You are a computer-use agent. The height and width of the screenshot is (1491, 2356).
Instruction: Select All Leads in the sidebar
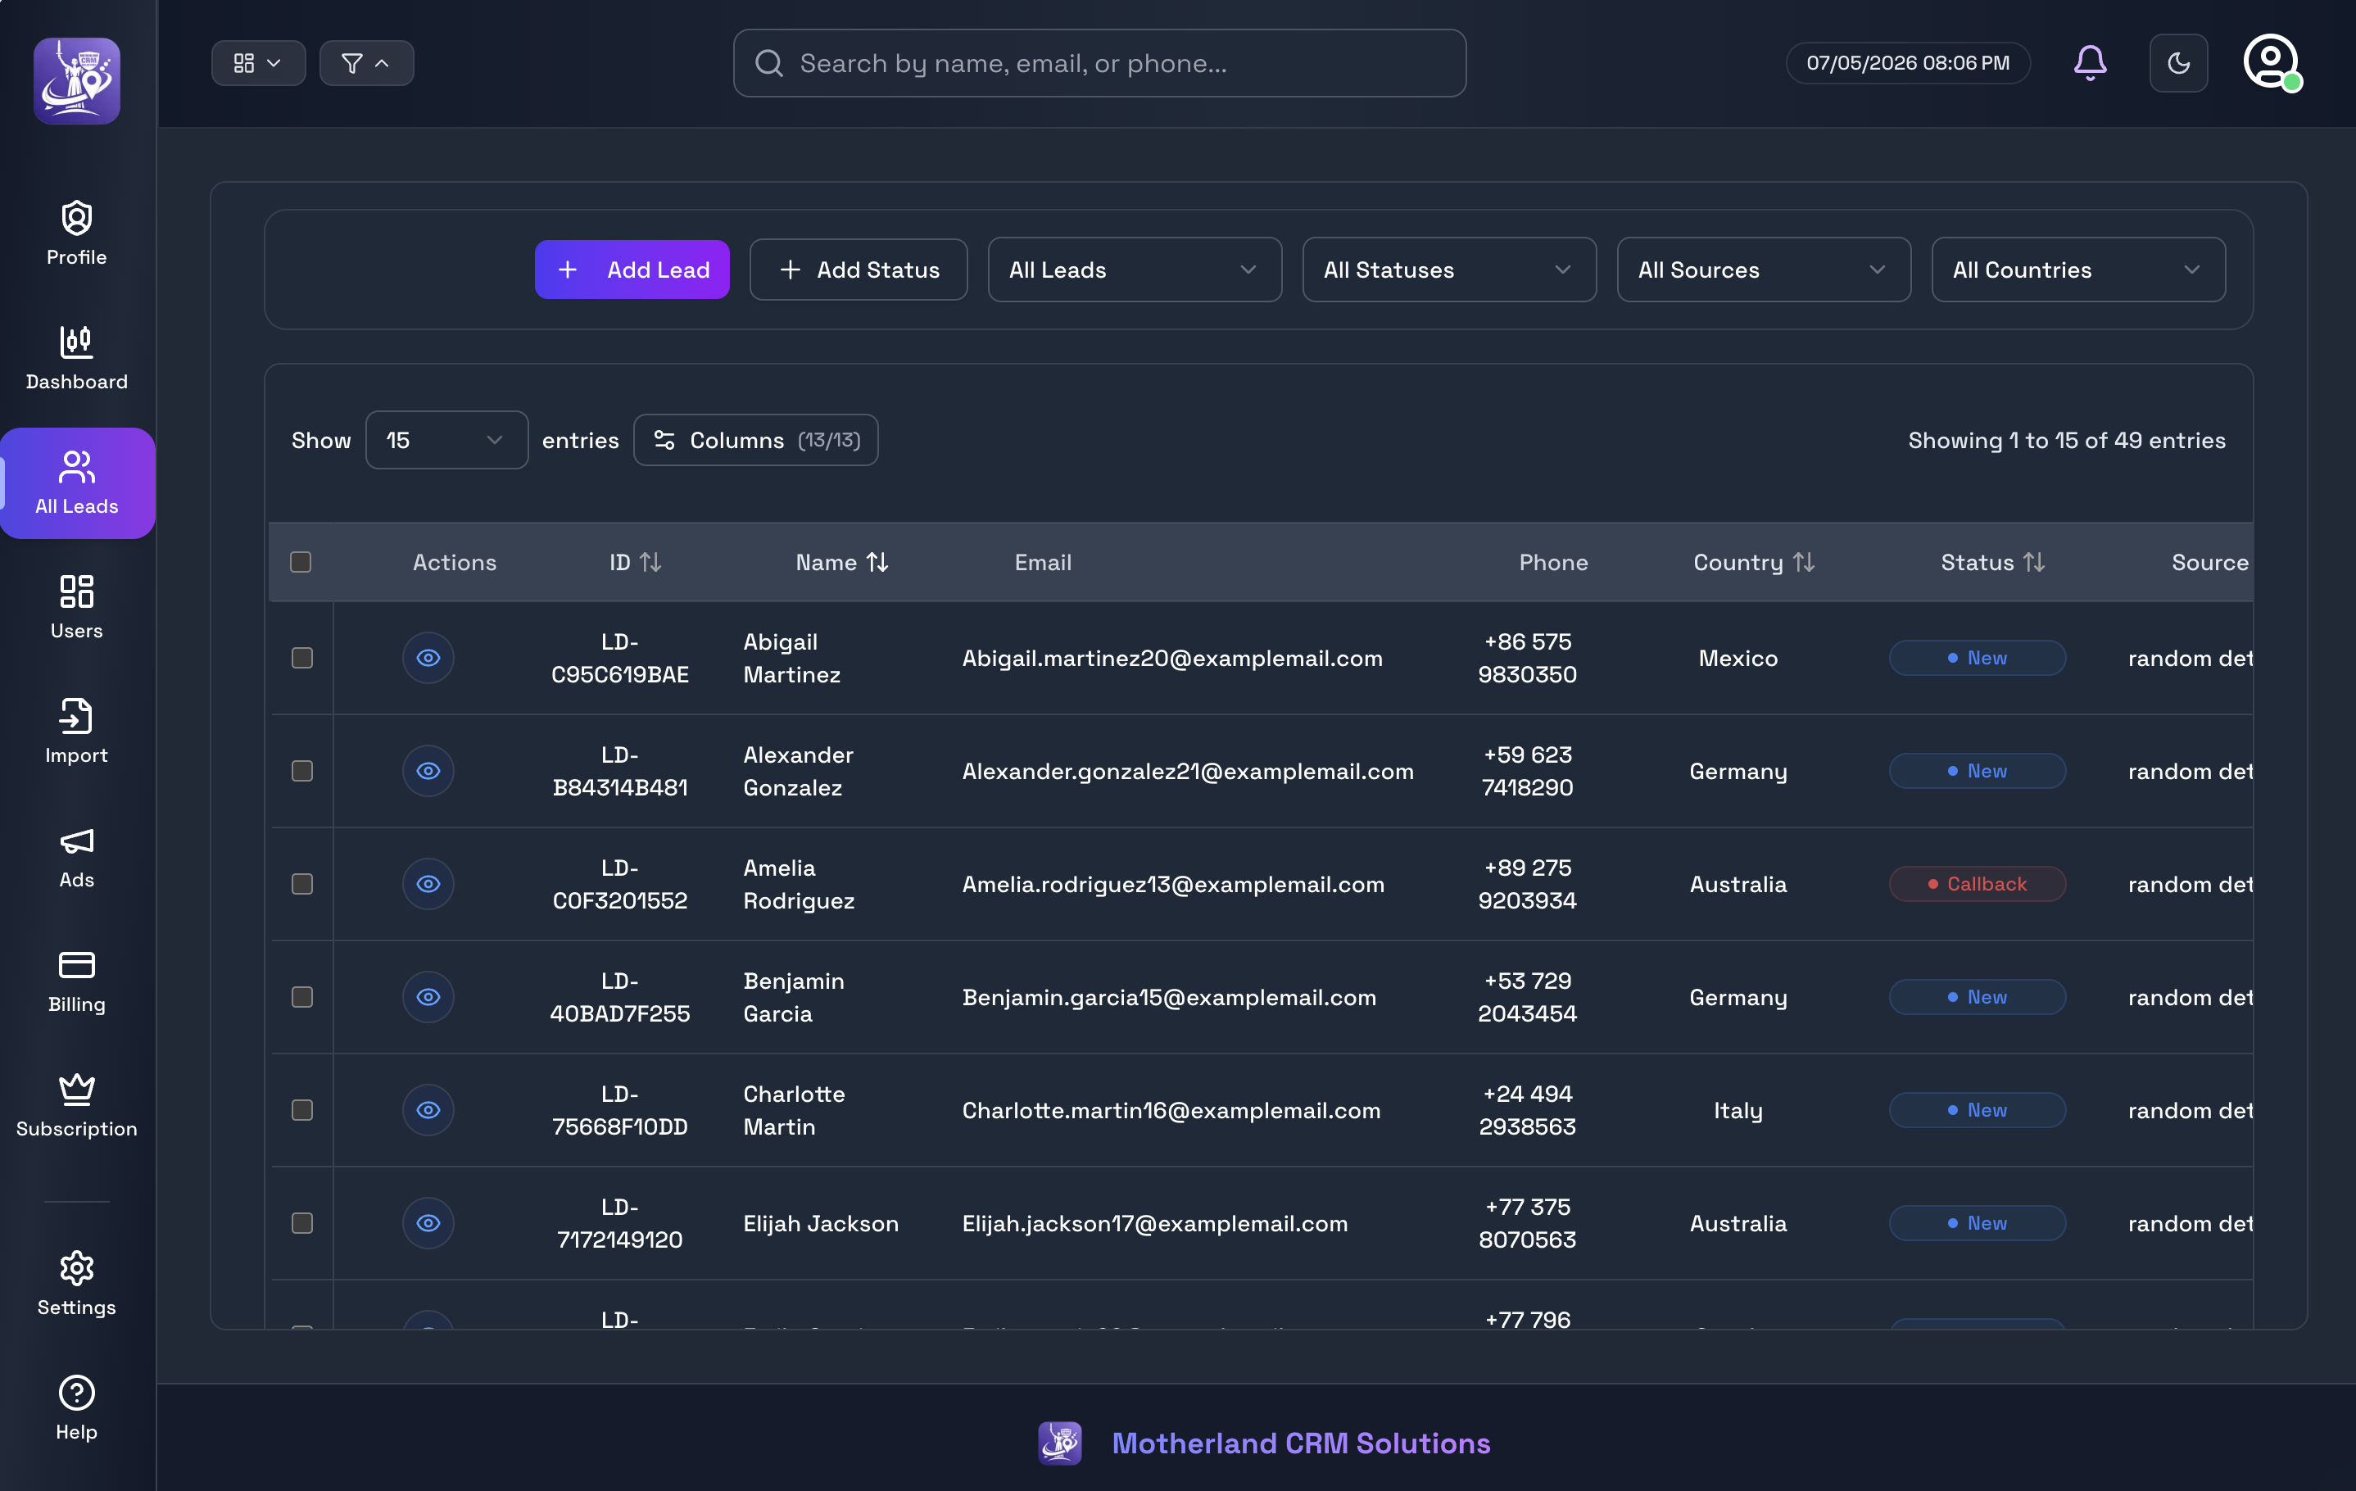click(77, 483)
